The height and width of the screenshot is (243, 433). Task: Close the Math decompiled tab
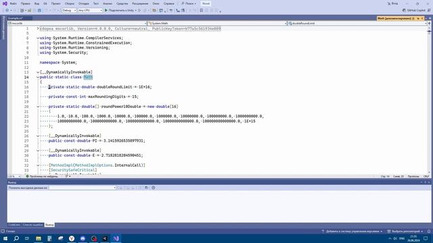tap(422, 18)
